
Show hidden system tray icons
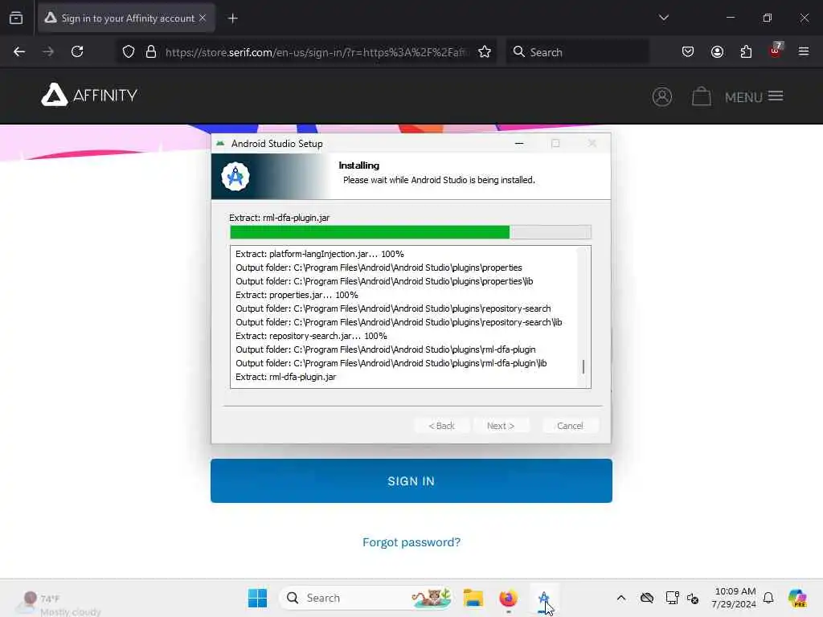pos(621,598)
